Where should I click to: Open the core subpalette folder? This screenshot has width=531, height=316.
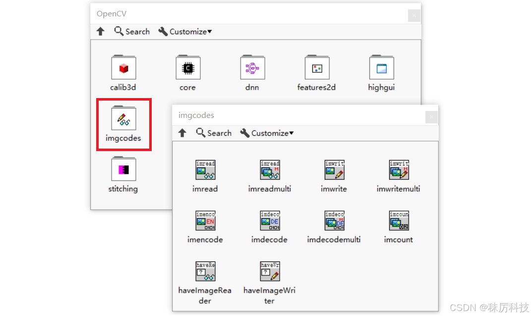tap(188, 67)
